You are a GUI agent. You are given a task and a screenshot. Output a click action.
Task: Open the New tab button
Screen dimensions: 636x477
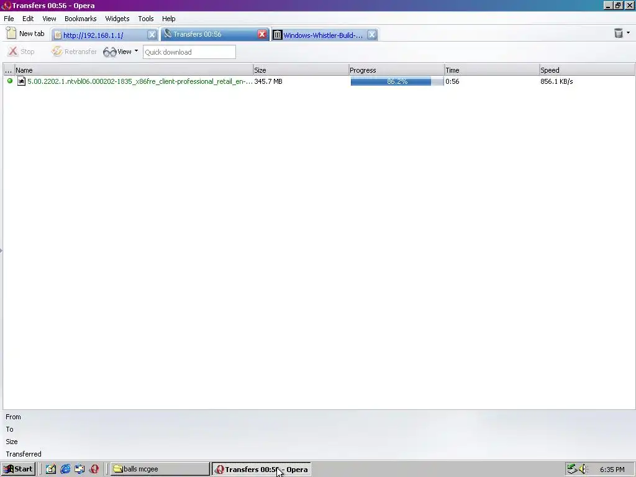point(25,34)
